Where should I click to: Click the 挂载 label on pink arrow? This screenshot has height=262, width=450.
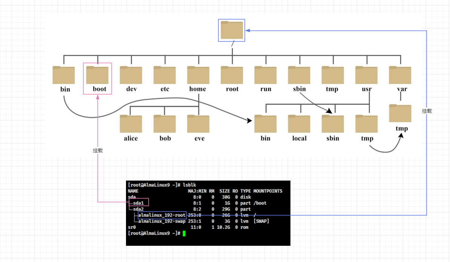[x=98, y=150]
